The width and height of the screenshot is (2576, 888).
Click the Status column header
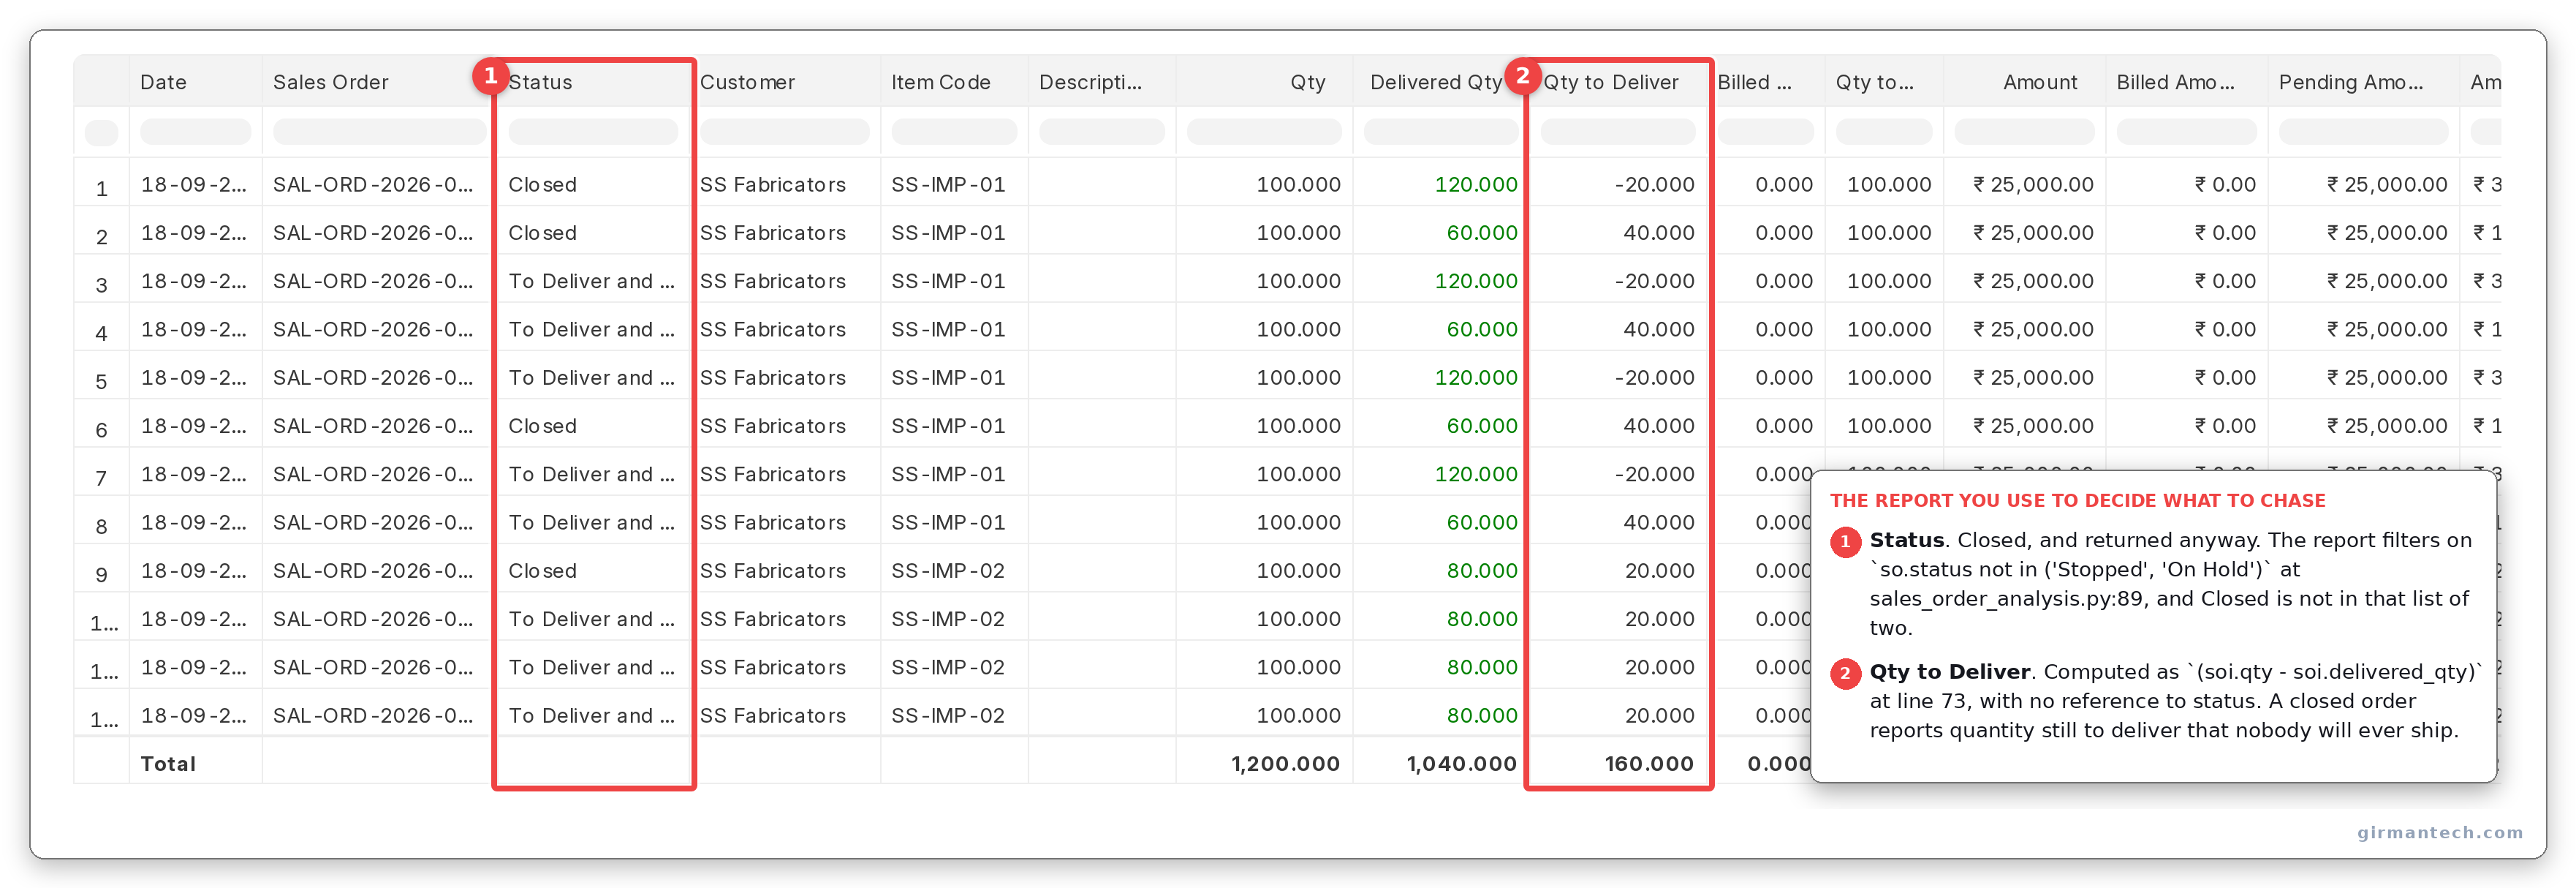[540, 82]
